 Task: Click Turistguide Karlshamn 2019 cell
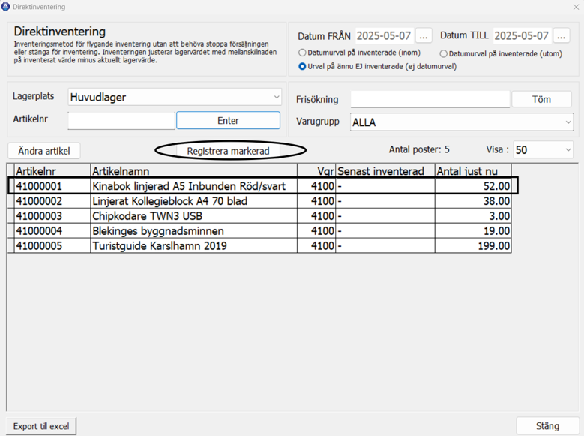(193, 246)
